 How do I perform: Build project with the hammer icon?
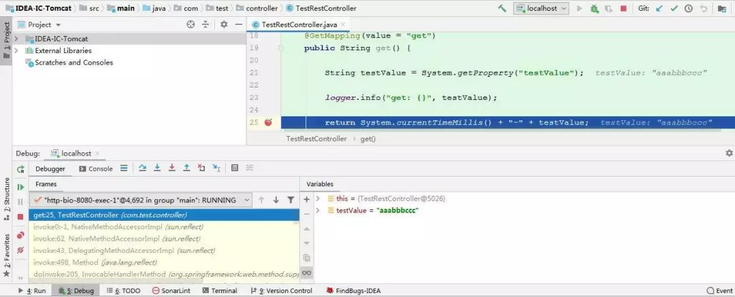click(x=502, y=8)
